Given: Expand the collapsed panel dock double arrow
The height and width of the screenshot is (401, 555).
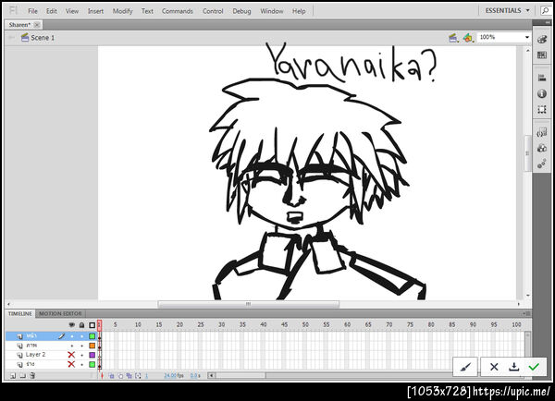Looking at the screenshot, I should [x=548, y=22].
